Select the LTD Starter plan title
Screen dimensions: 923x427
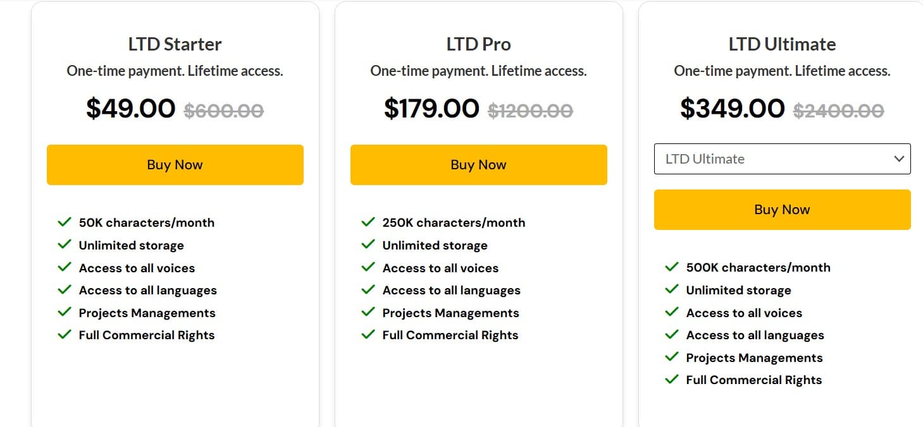tap(175, 44)
